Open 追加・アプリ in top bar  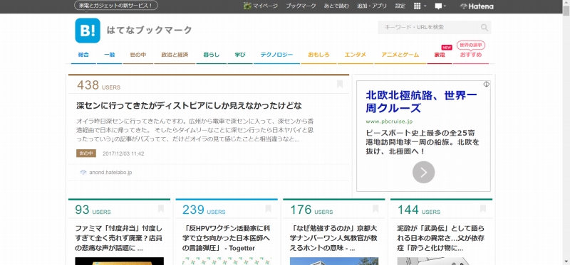(x=371, y=6)
